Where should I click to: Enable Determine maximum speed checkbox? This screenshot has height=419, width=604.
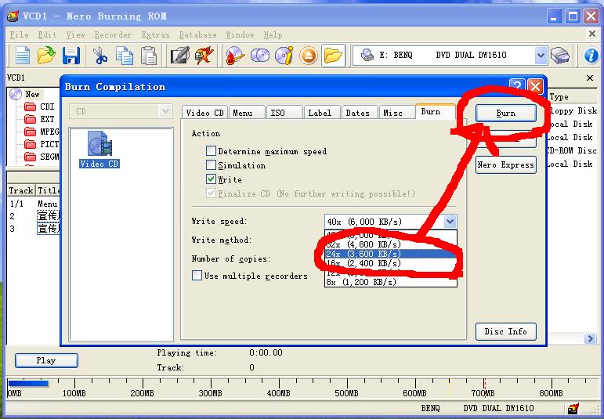tap(211, 151)
